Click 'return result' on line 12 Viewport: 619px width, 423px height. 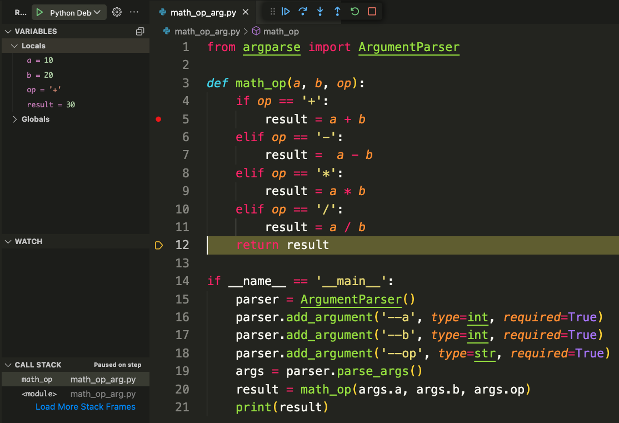pos(282,245)
